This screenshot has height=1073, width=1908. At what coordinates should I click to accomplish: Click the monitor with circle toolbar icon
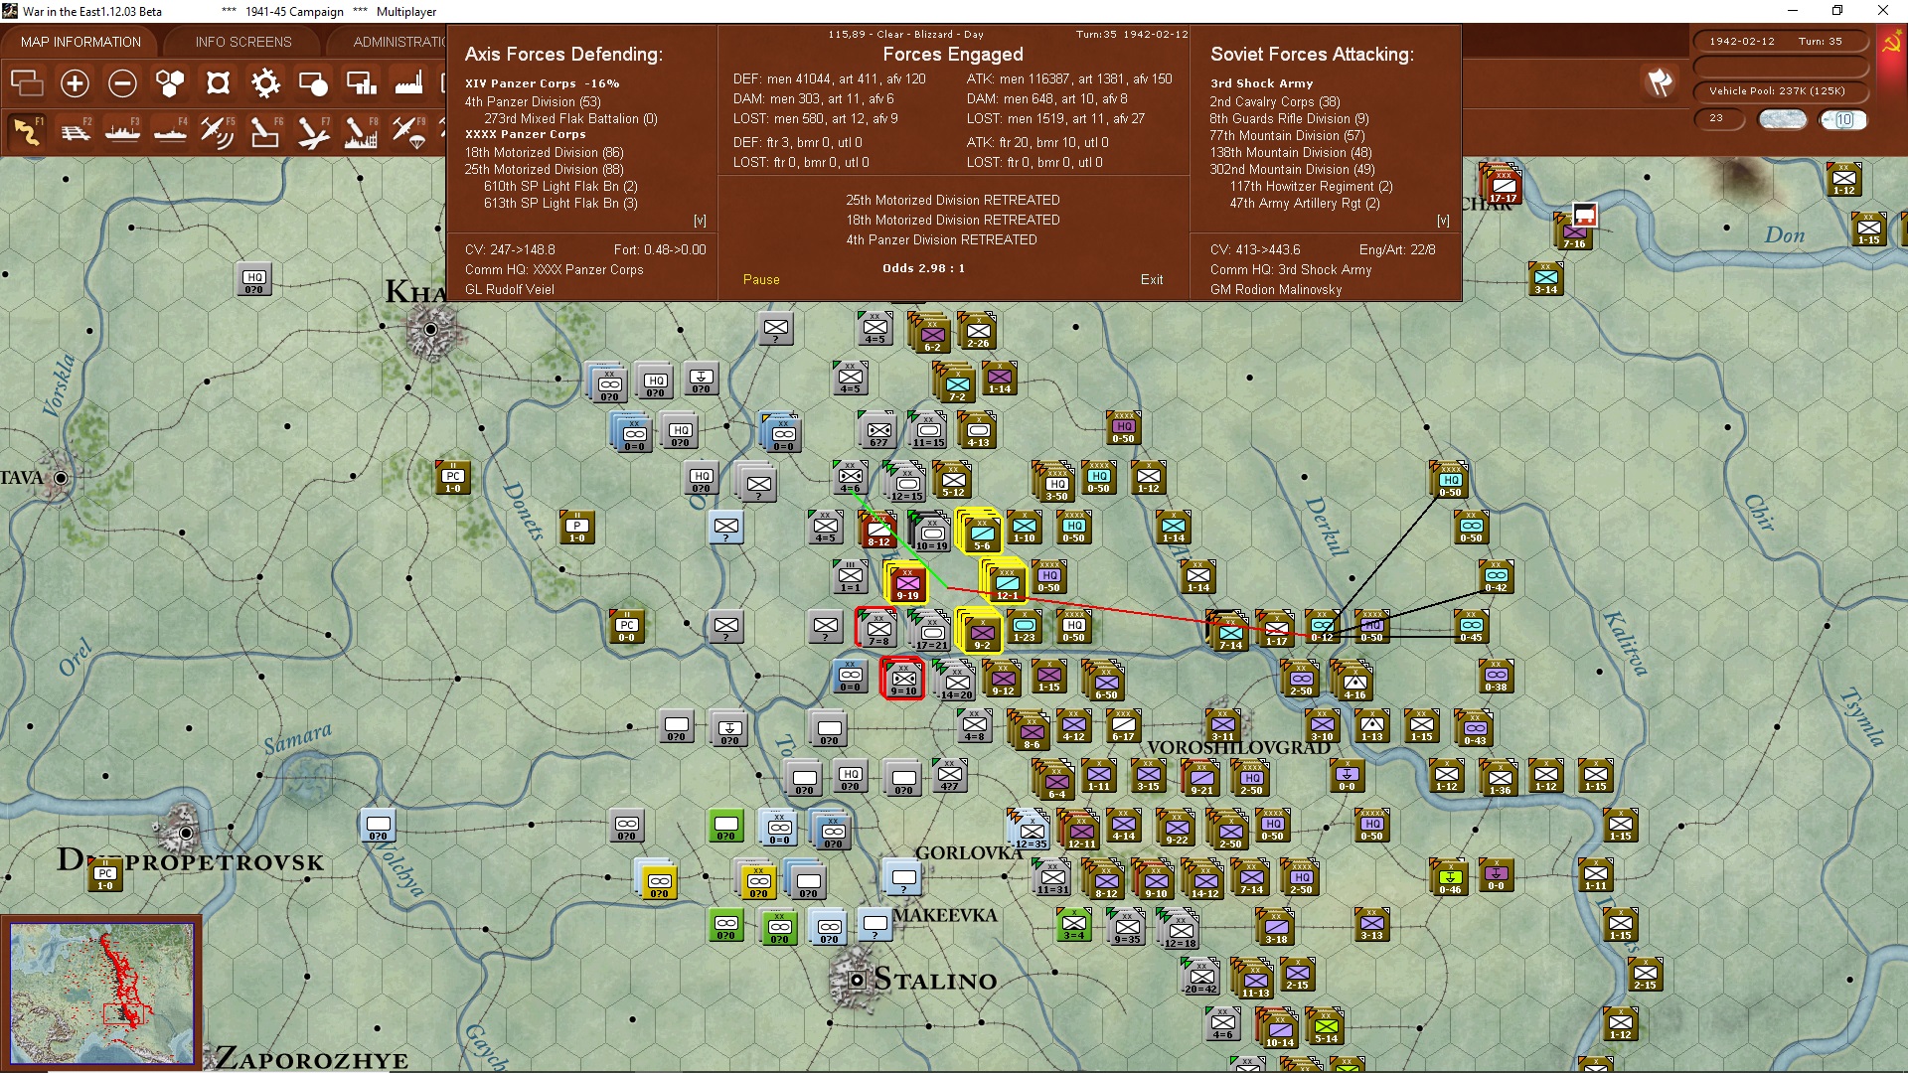pyautogui.click(x=313, y=83)
